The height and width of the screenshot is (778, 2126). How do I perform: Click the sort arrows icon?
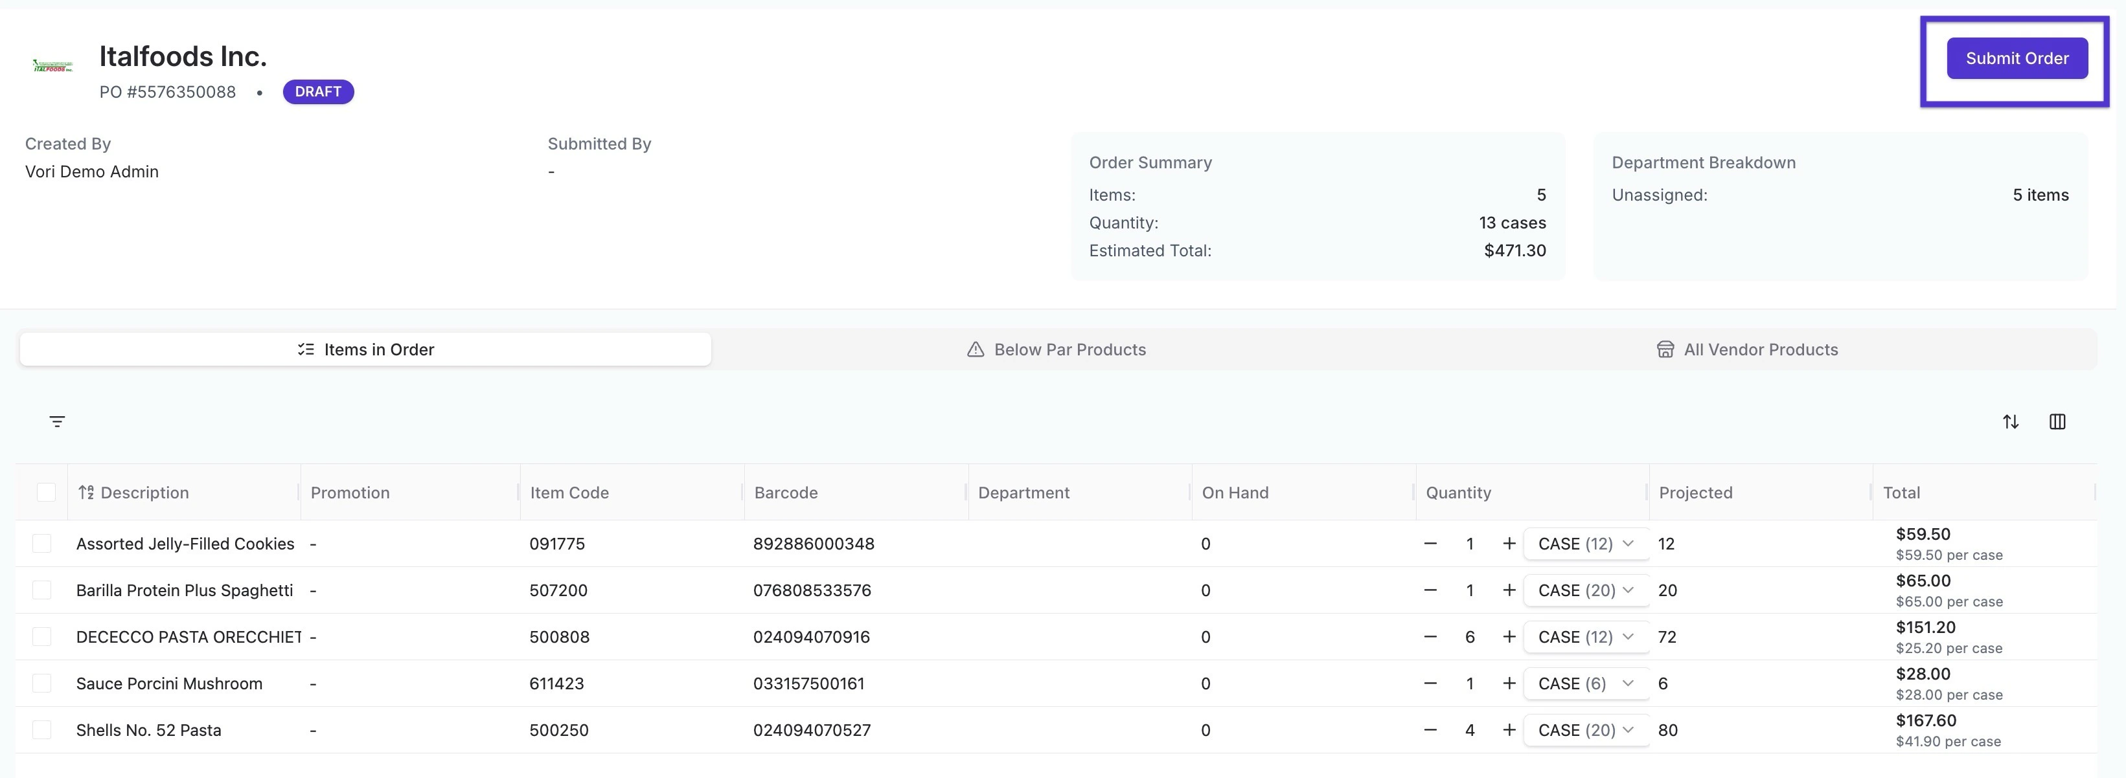point(2011,421)
